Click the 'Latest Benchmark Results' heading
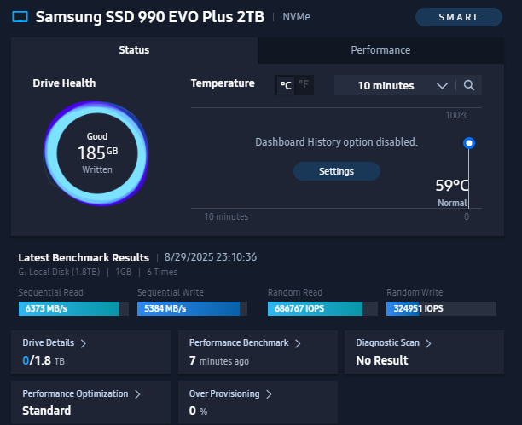 tap(84, 258)
